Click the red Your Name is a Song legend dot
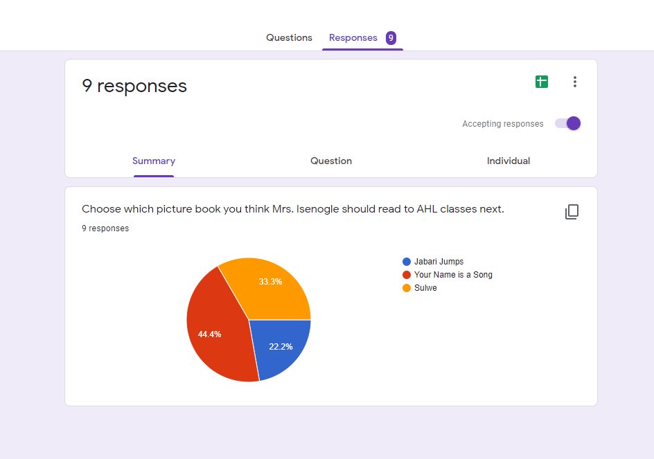The height and width of the screenshot is (459, 654). [x=407, y=275]
